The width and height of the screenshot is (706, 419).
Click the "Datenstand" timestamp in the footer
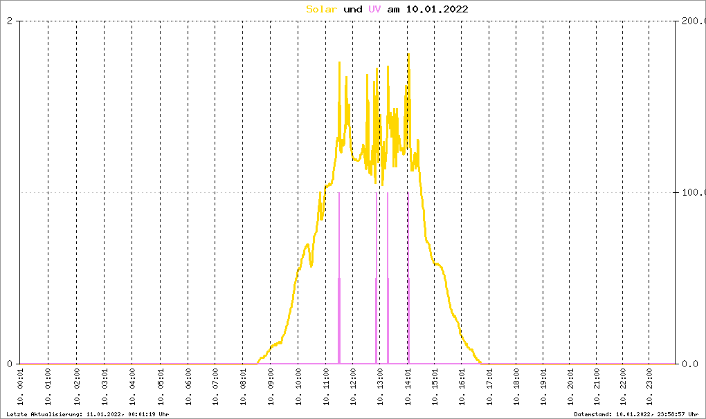tap(631, 413)
